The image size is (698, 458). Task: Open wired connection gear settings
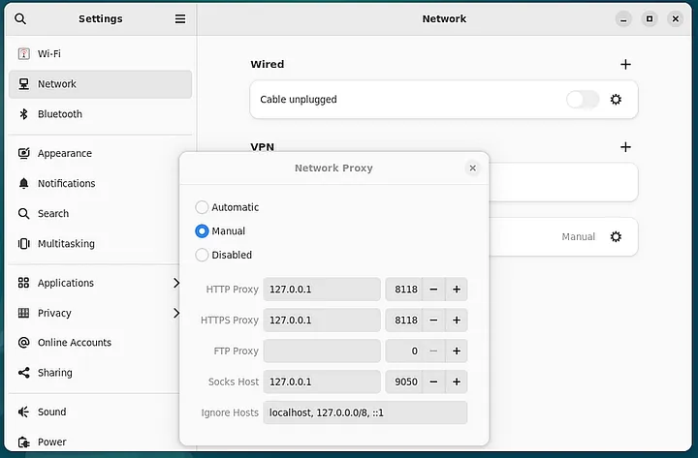[616, 99]
